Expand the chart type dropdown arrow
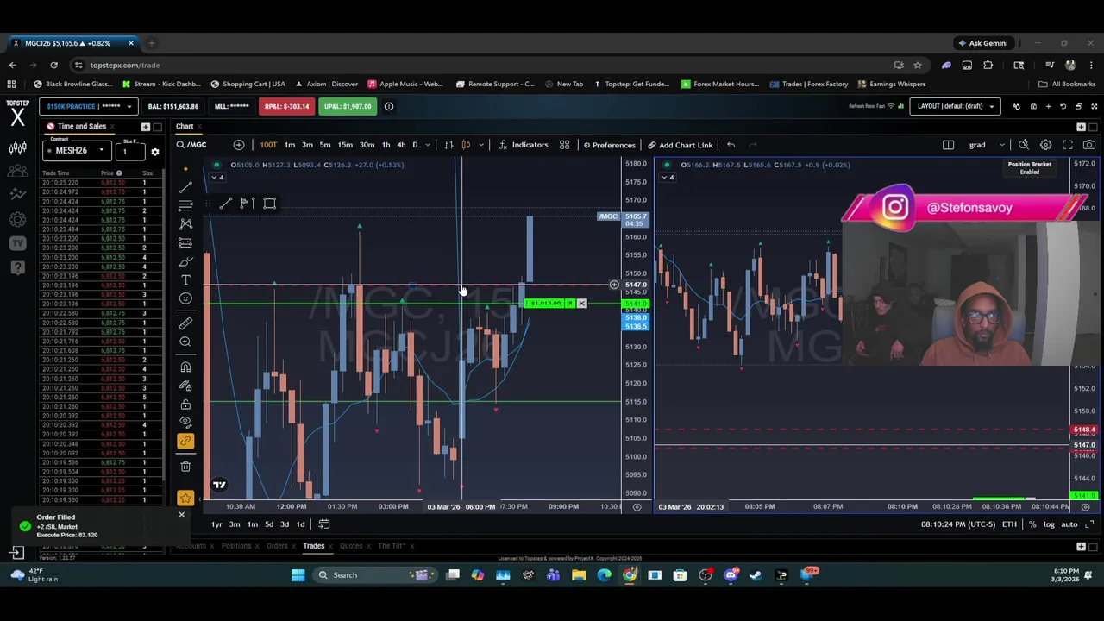Screen dimensions: 1104x621 coord(480,145)
